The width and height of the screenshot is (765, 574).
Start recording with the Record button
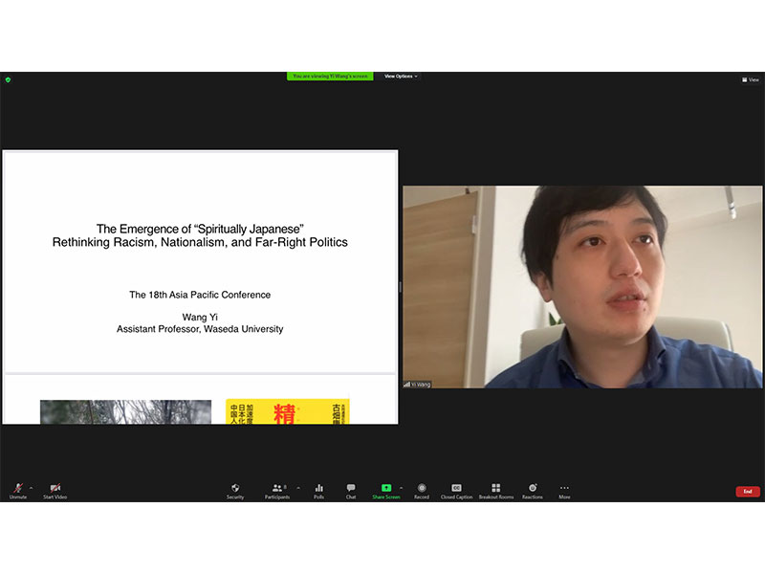point(422,490)
